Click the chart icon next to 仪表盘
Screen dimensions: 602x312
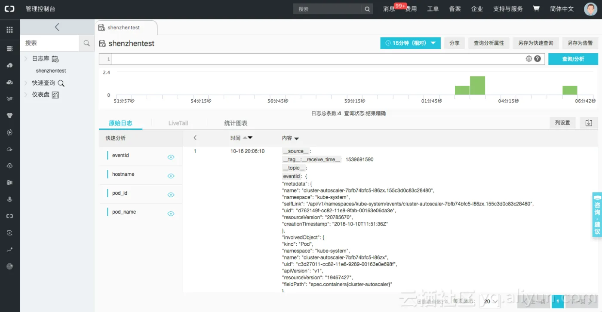pyautogui.click(x=55, y=95)
